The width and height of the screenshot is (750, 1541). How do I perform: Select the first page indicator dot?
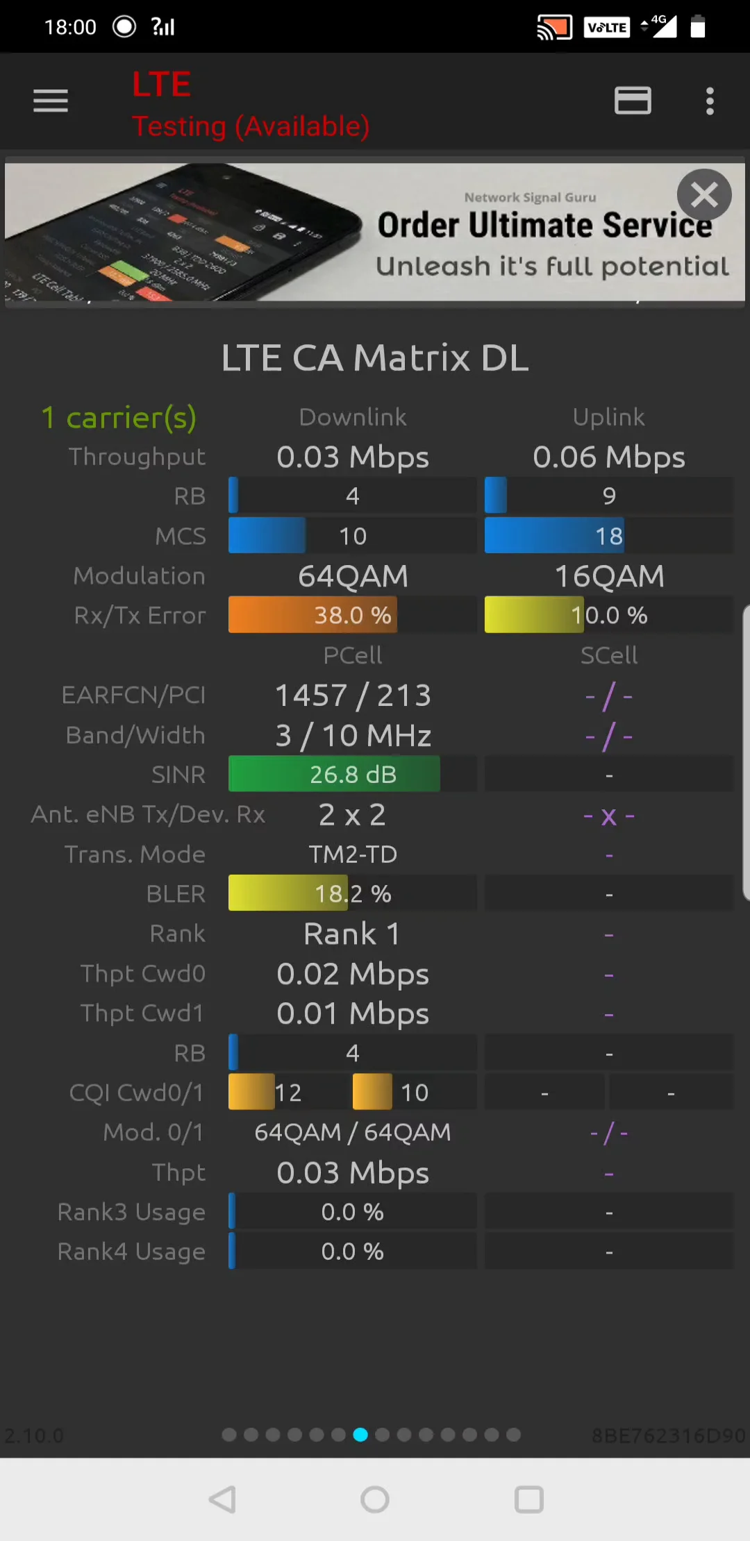229,1435
